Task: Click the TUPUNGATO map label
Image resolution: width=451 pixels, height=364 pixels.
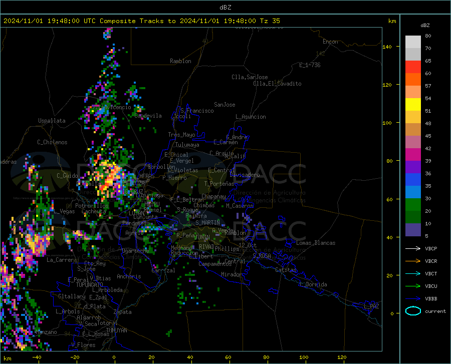Action: [90, 285]
